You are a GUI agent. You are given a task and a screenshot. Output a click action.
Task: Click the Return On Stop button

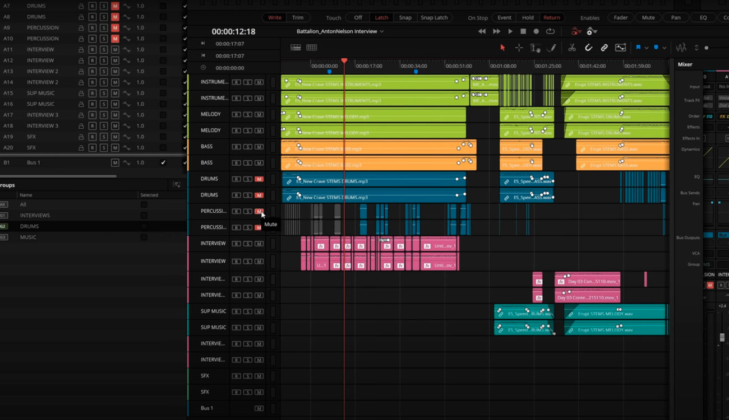552,17
